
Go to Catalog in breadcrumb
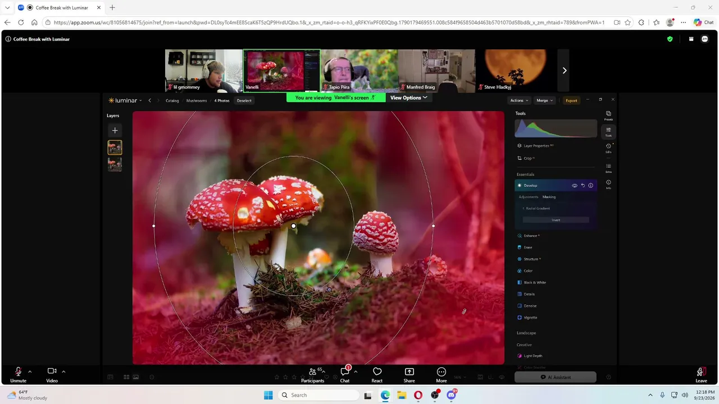(x=172, y=100)
